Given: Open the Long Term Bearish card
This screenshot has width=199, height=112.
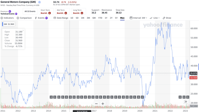Looking at the screenshot, I should [x=79, y=11].
